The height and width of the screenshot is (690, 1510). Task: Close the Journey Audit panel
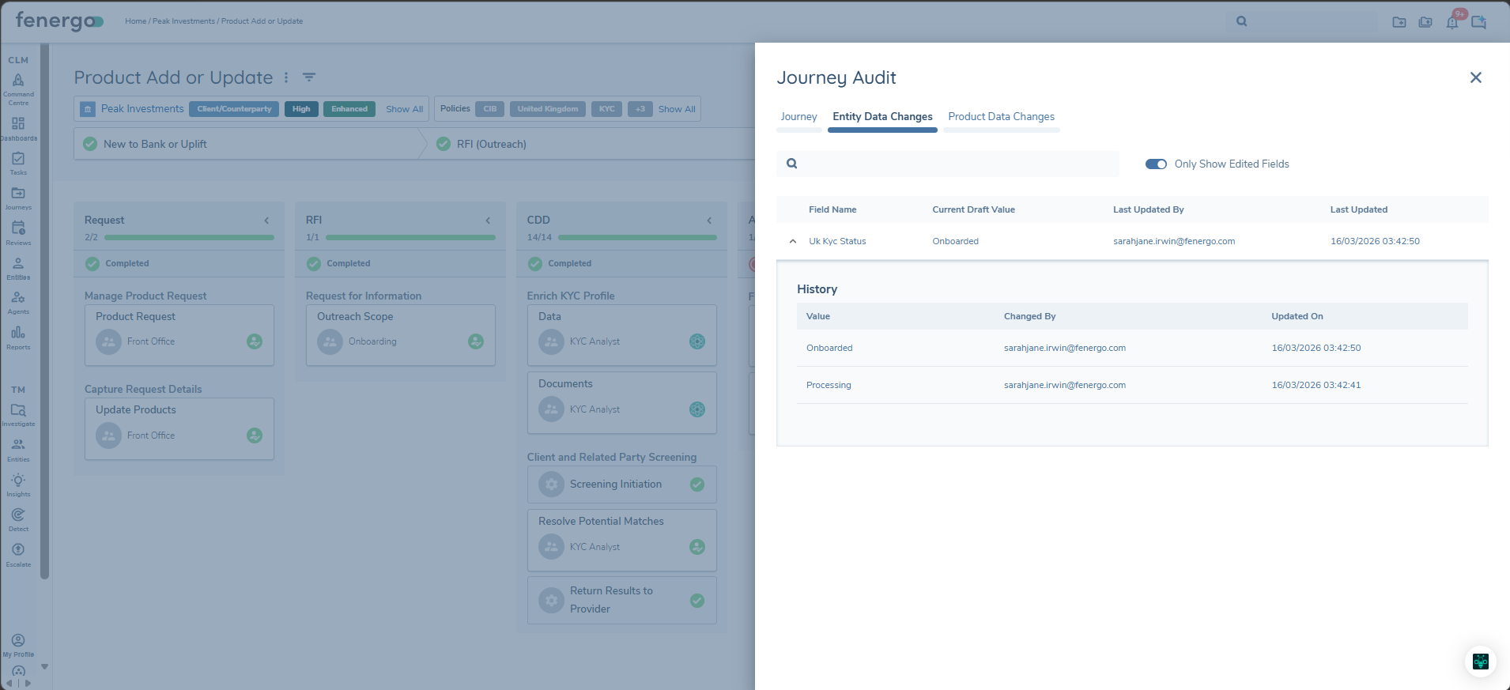point(1475,77)
